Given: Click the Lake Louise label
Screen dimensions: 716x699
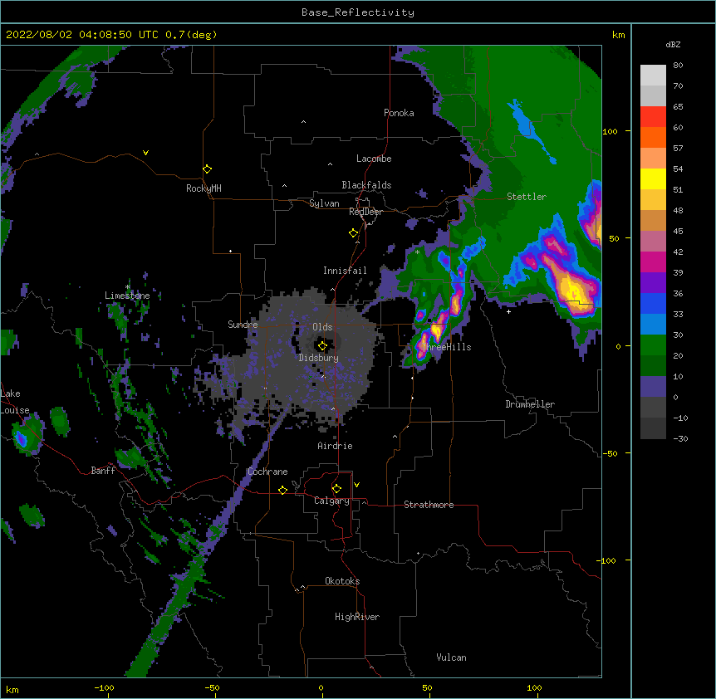Looking at the screenshot, I should [x=15, y=402].
